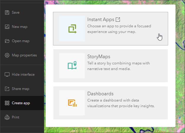Select Save in the sidebar menu
The width and height of the screenshot is (185, 133).
[22, 12]
